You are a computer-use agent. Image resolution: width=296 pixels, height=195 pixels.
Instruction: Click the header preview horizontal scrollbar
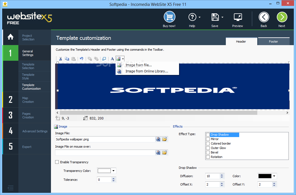pos(158,113)
